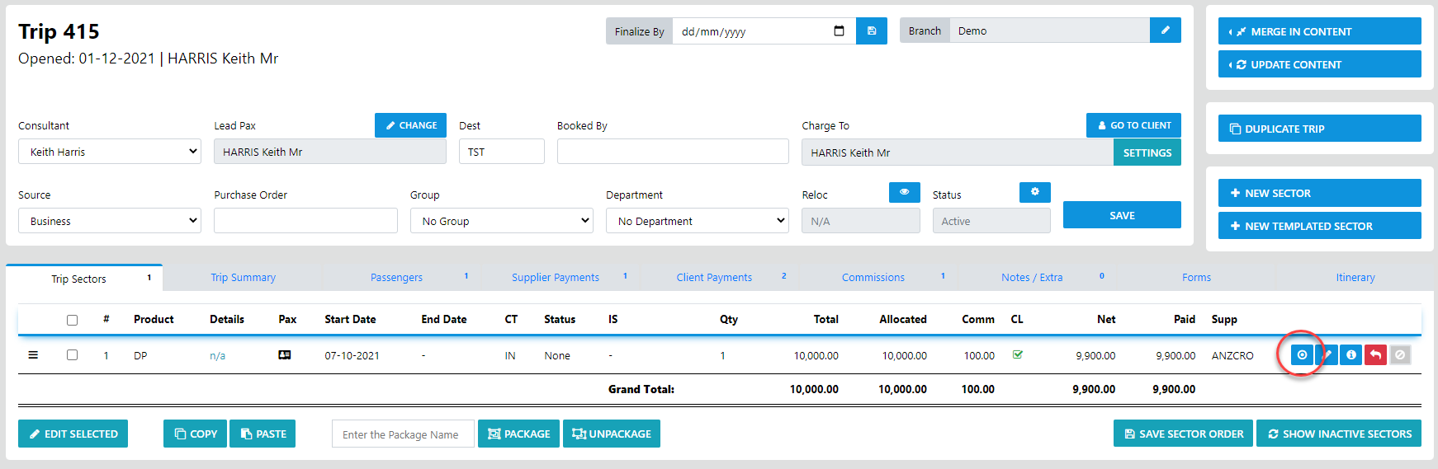The width and height of the screenshot is (1438, 469).
Task: Open the Forms tab
Action: coord(1196,278)
